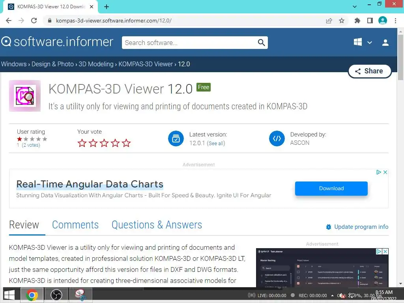Open Chrome profile avatar
The image size is (404, 303).
pyautogui.click(x=383, y=21)
